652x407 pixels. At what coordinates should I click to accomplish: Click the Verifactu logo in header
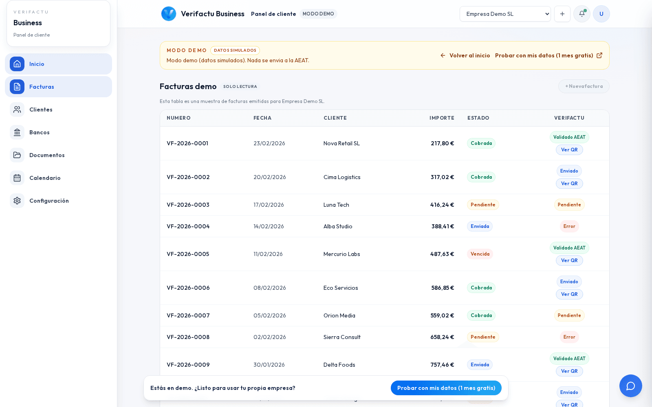(168, 14)
